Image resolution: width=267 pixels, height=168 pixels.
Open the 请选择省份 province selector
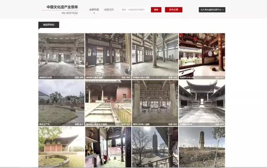48,25
